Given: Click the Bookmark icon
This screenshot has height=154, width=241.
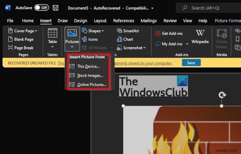Looking at the screenshot, I should point(238,39).
